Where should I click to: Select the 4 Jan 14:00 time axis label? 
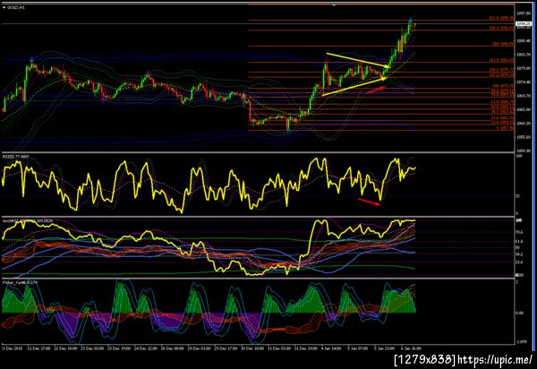[x=330, y=348]
